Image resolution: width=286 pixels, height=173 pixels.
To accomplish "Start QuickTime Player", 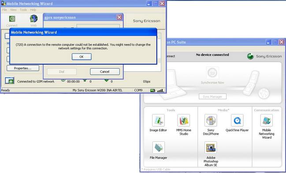I will 237,120.
